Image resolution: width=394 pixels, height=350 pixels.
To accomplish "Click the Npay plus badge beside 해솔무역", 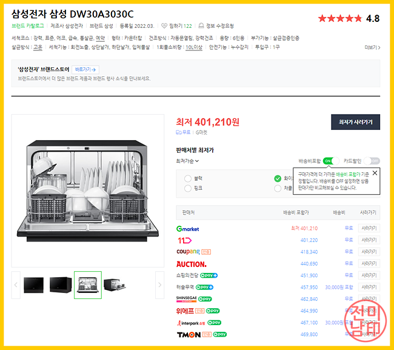I will point(204,287).
